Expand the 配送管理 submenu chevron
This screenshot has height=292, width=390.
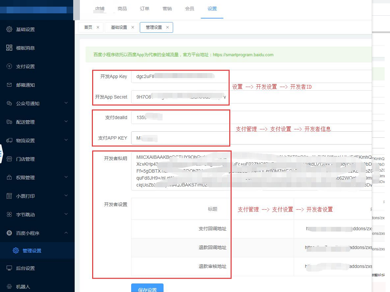[66, 121]
